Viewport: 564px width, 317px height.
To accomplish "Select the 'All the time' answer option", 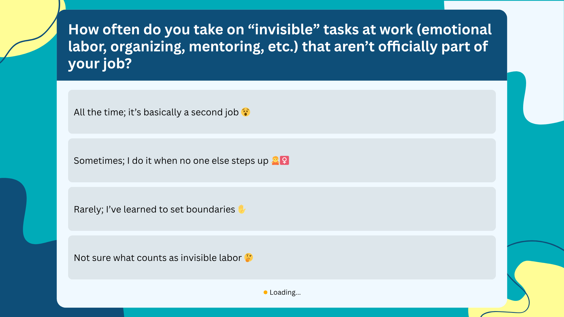I will [282, 112].
